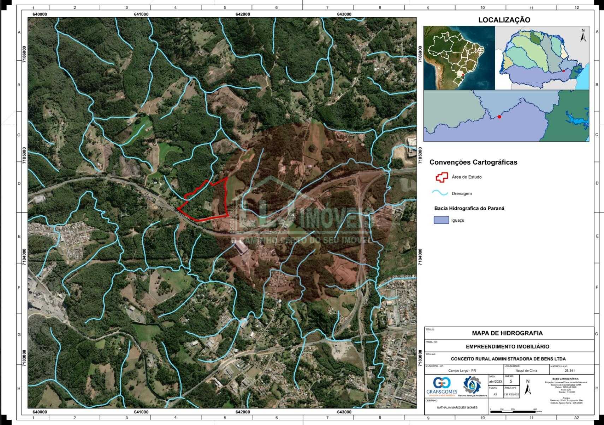Click the Brazil overview inset map

[x=459, y=58]
